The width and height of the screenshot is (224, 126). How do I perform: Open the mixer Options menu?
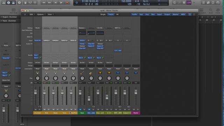coord(41,14)
